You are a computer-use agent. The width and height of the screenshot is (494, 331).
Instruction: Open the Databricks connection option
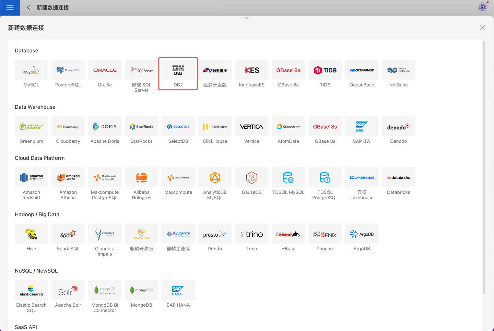click(x=398, y=178)
